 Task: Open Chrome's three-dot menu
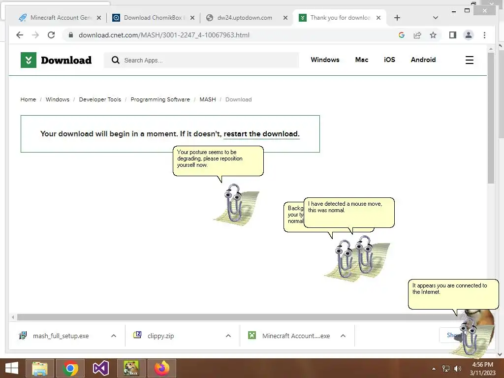pyautogui.click(x=484, y=35)
